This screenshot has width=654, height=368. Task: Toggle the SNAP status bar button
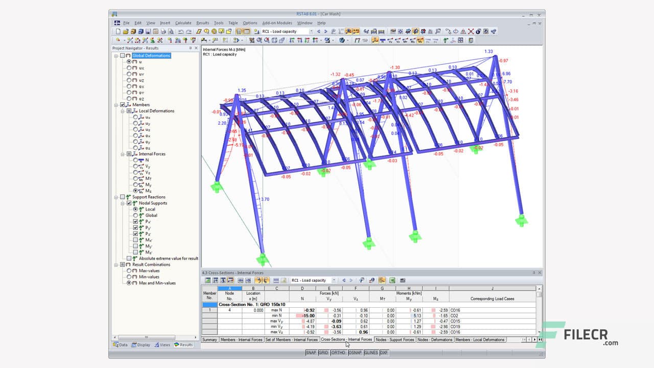311,353
